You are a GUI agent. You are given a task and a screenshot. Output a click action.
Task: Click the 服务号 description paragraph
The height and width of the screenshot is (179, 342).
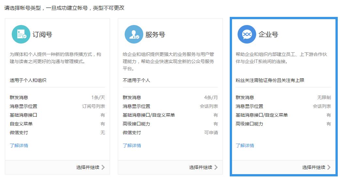click(x=168, y=61)
